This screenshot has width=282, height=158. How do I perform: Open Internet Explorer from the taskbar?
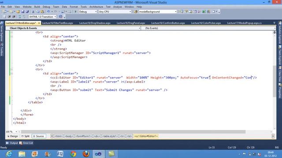tap(9, 154)
